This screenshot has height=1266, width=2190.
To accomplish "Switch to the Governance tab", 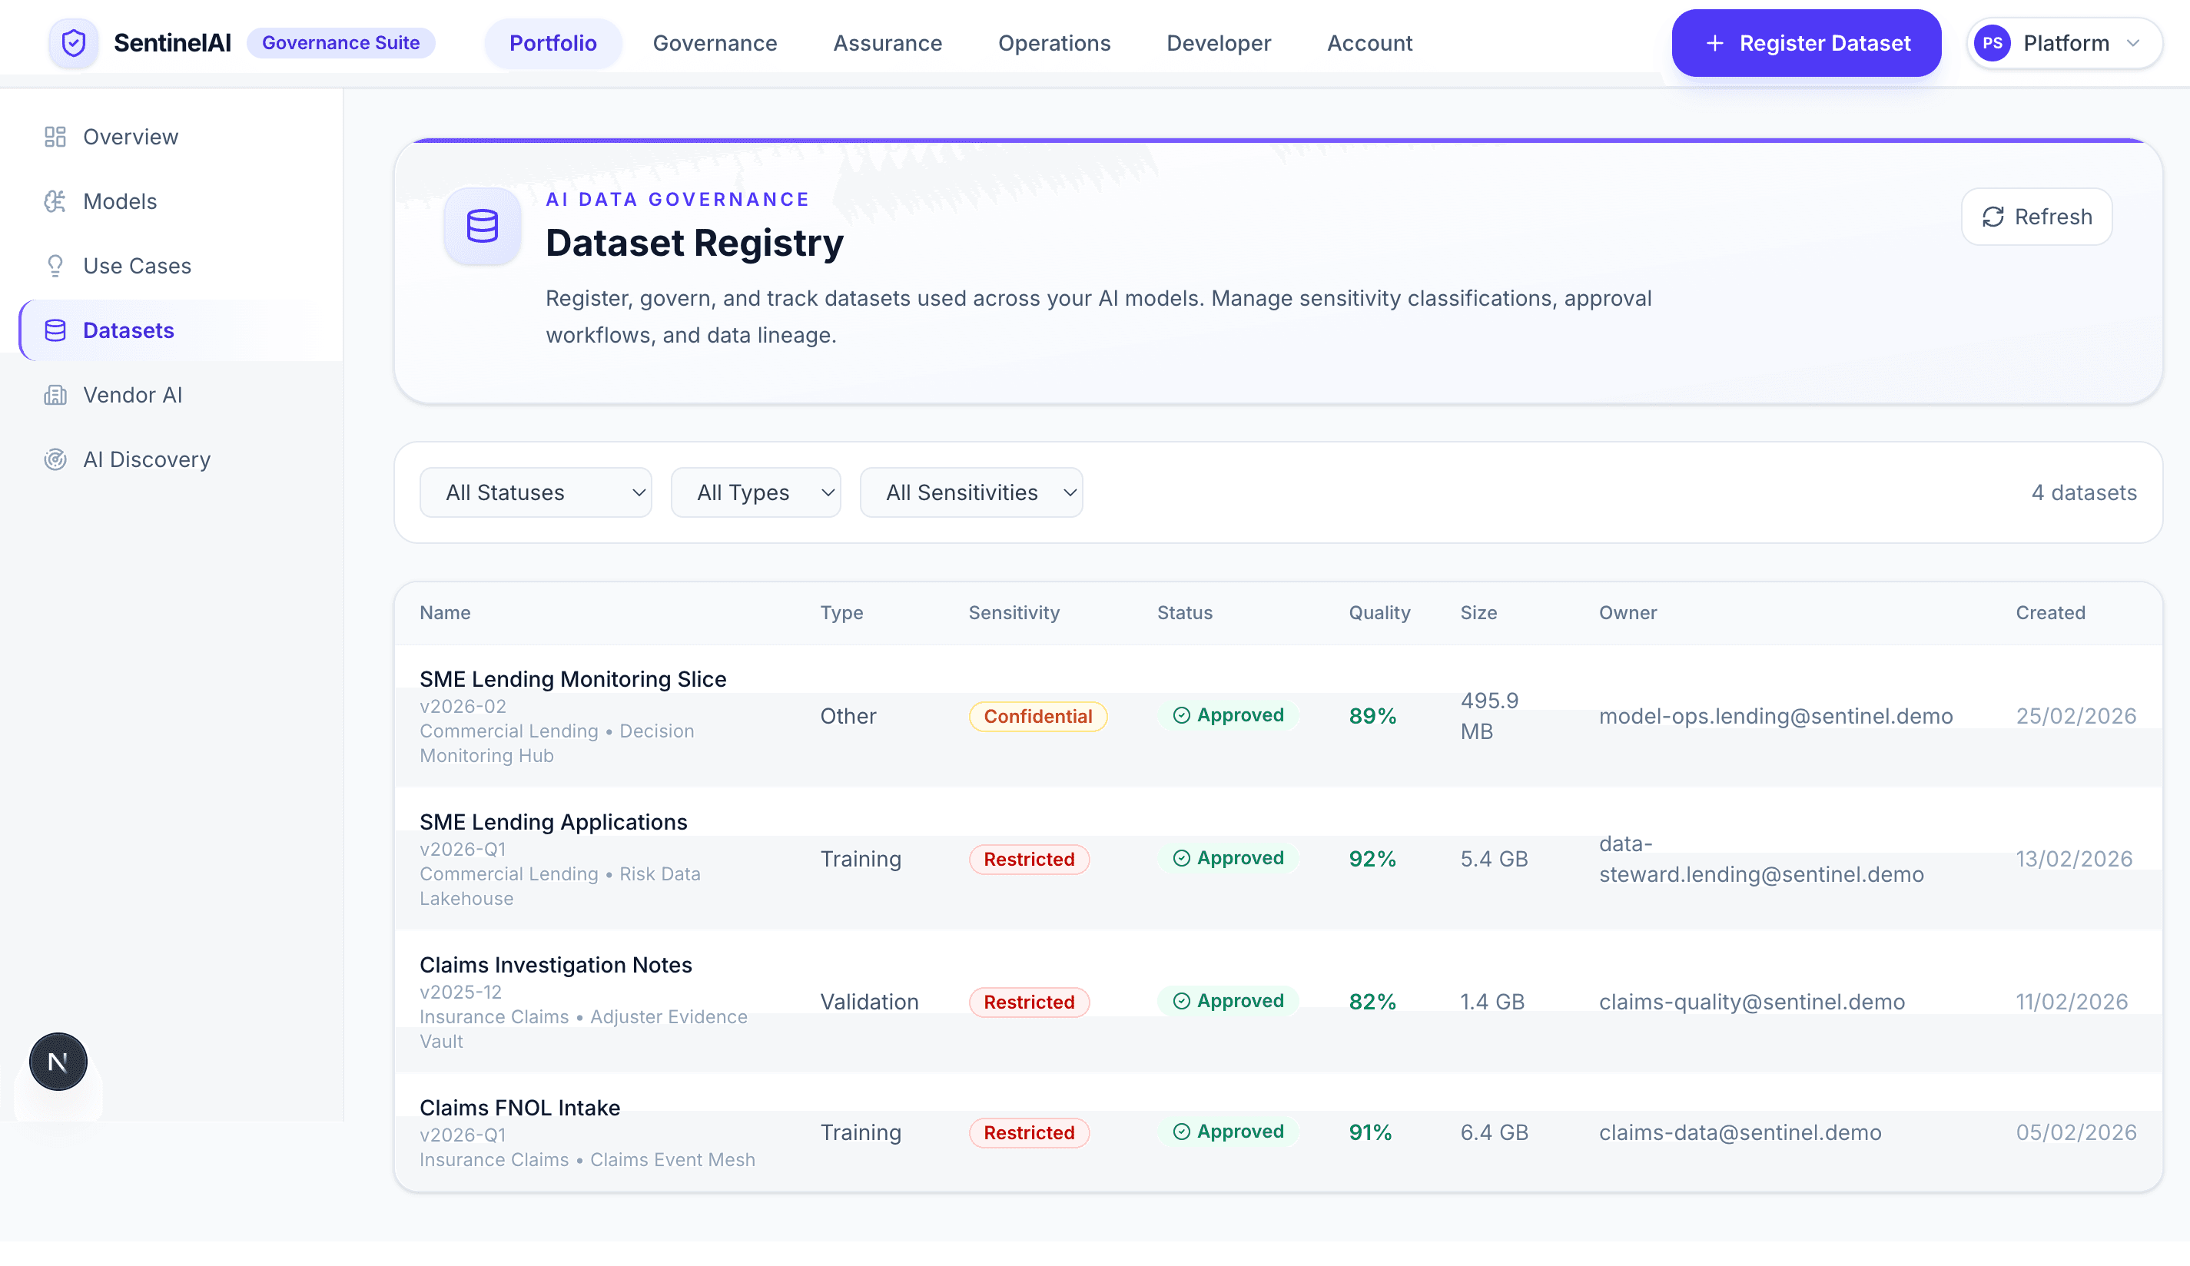I will (715, 42).
